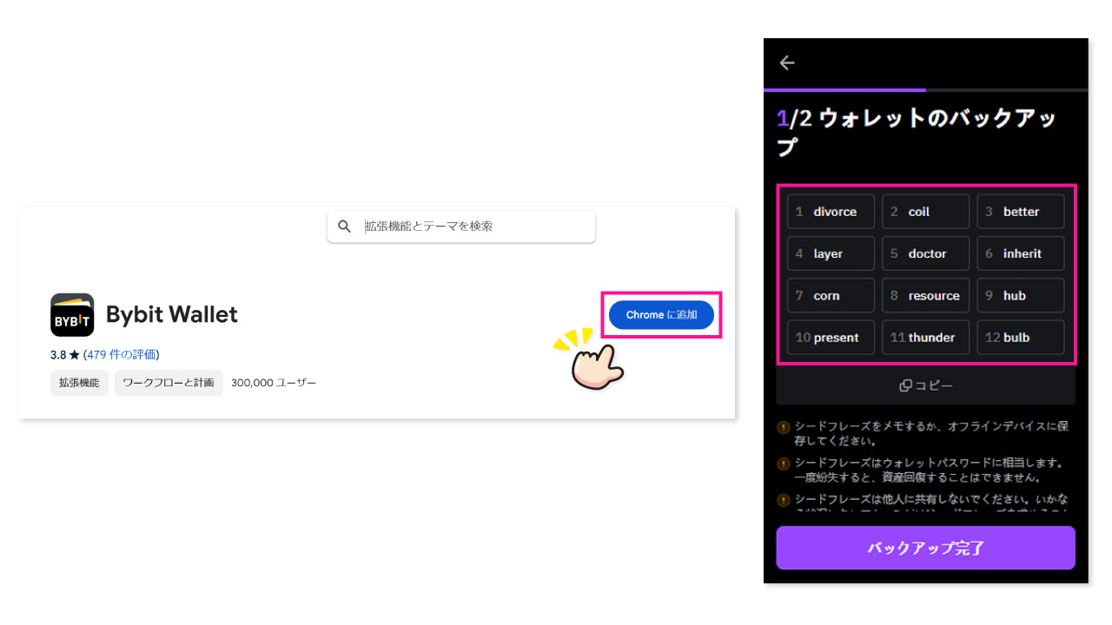Click seed word 3 better
Image resolution: width=1112 pixels, height=625 pixels.
point(1021,212)
